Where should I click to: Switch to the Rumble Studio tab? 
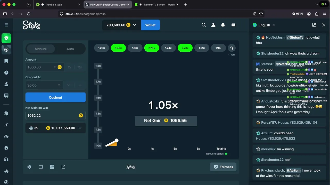pyautogui.click(x=58, y=5)
